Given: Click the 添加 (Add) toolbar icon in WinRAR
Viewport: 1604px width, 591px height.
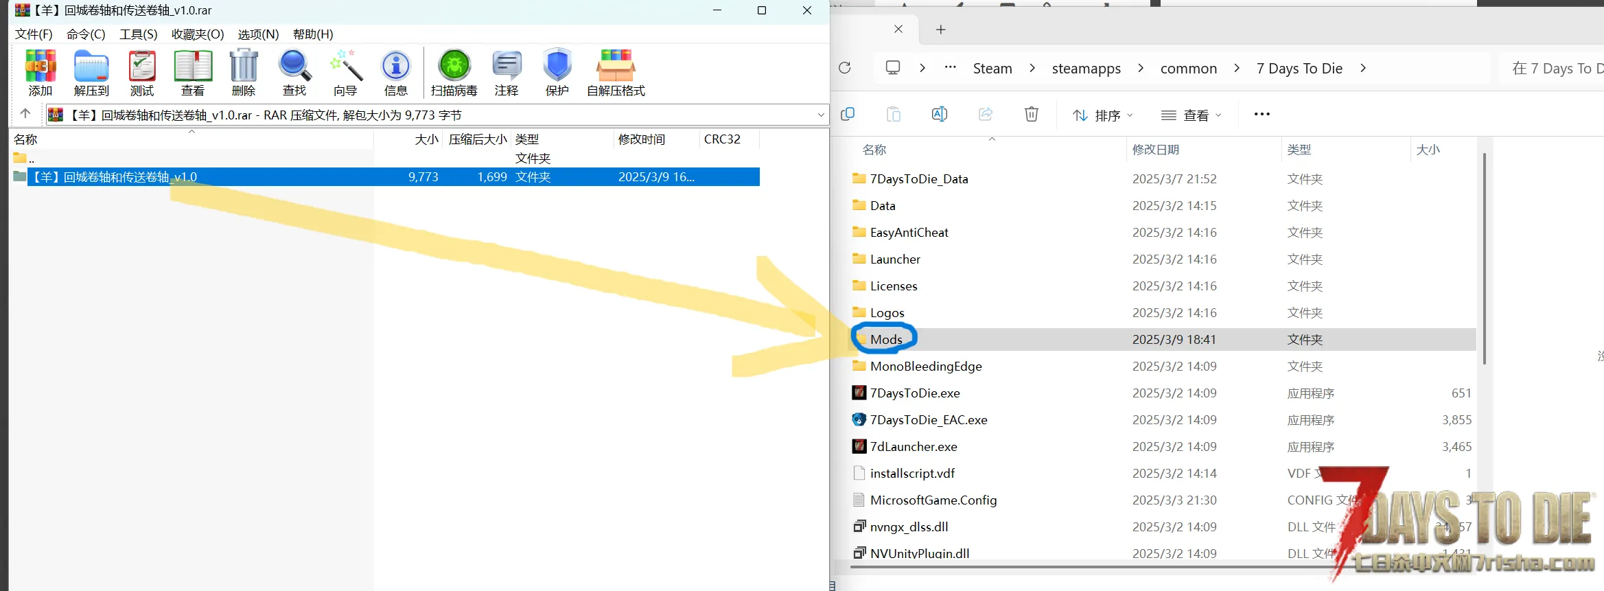Looking at the screenshot, I should pyautogui.click(x=40, y=72).
